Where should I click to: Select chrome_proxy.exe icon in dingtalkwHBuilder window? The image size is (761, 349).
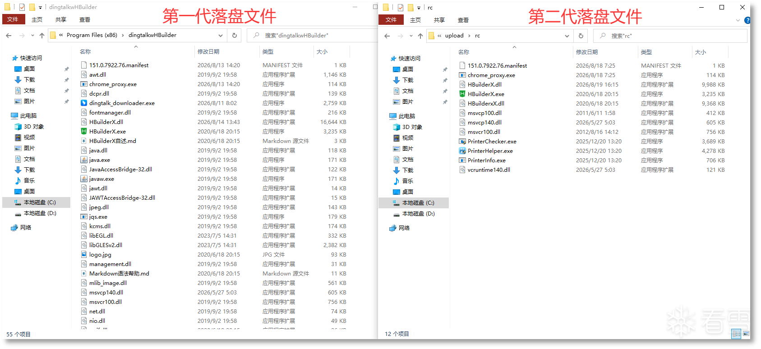tap(83, 84)
